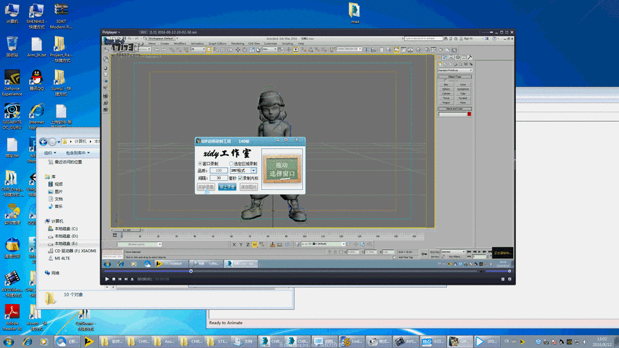Select 本地磁盘 (D:) in Explorer sidebar
This screenshot has height=348, width=619.
point(63,236)
